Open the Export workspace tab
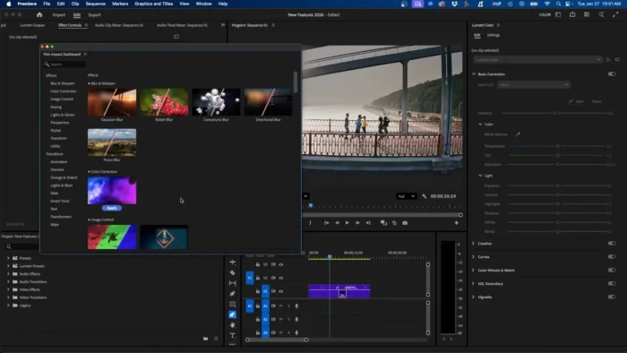 click(x=95, y=15)
